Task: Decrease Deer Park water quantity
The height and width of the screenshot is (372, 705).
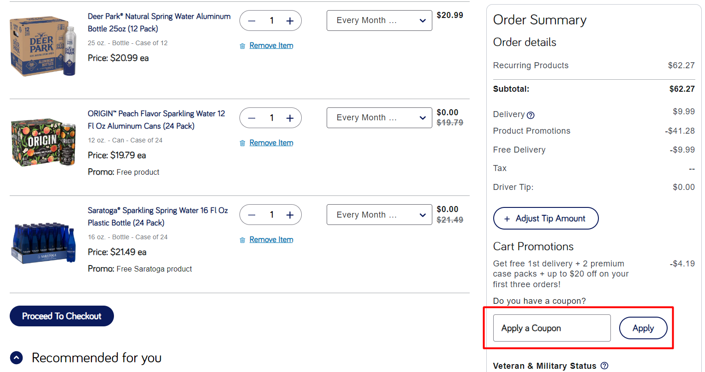Action: (252, 21)
